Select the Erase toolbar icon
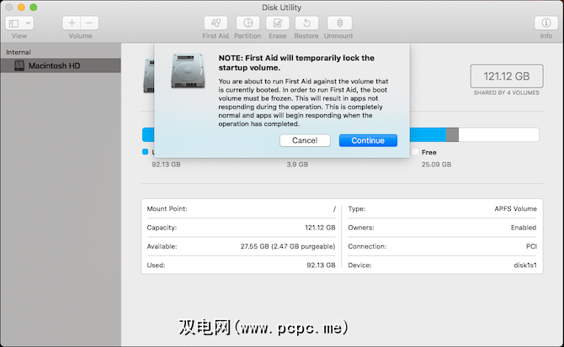This screenshot has height=347, width=564. 277,24
